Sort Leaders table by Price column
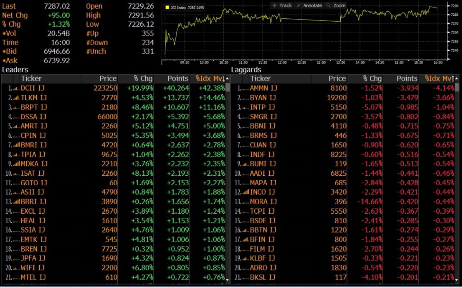The height and width of the screenshot is (288, 462). (x=108, y=78)
